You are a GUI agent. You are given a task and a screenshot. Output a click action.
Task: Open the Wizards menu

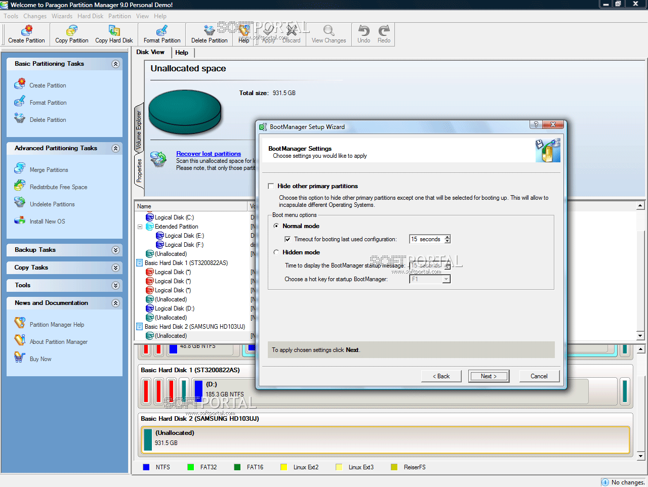coord(62,16)
